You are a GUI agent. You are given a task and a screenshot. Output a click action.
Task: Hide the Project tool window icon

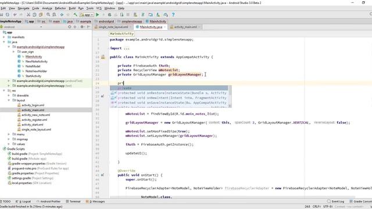coord(89,27)
